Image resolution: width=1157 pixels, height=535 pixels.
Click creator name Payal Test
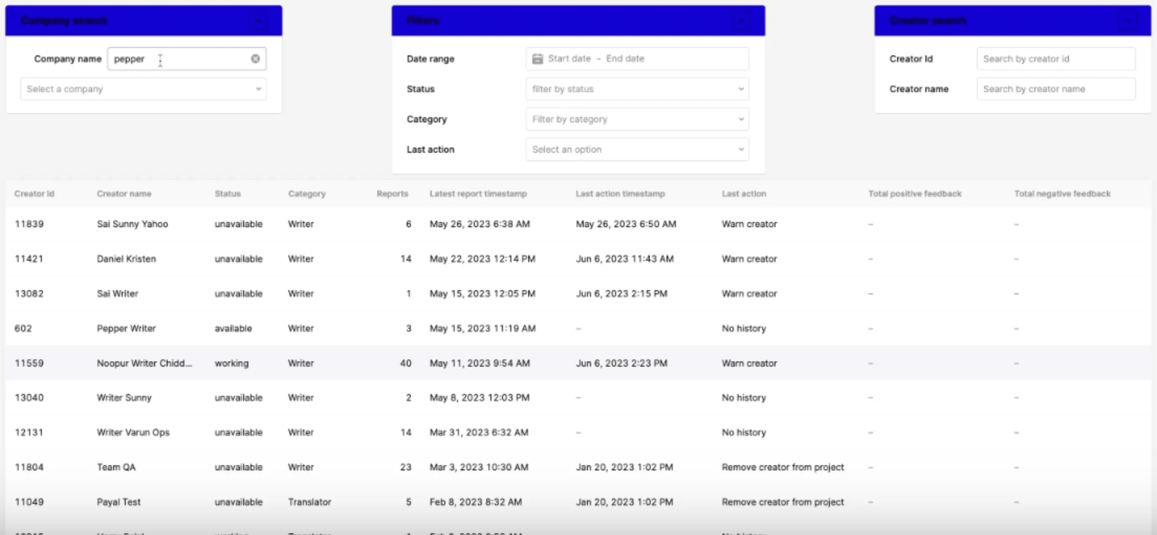119,502
